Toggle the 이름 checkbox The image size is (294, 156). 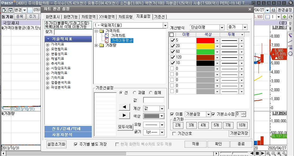(x=172, y=114)
